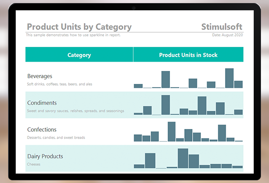Click the Stimulsoft brand name
The image size is (269, 183).
[x=222, y=27]
